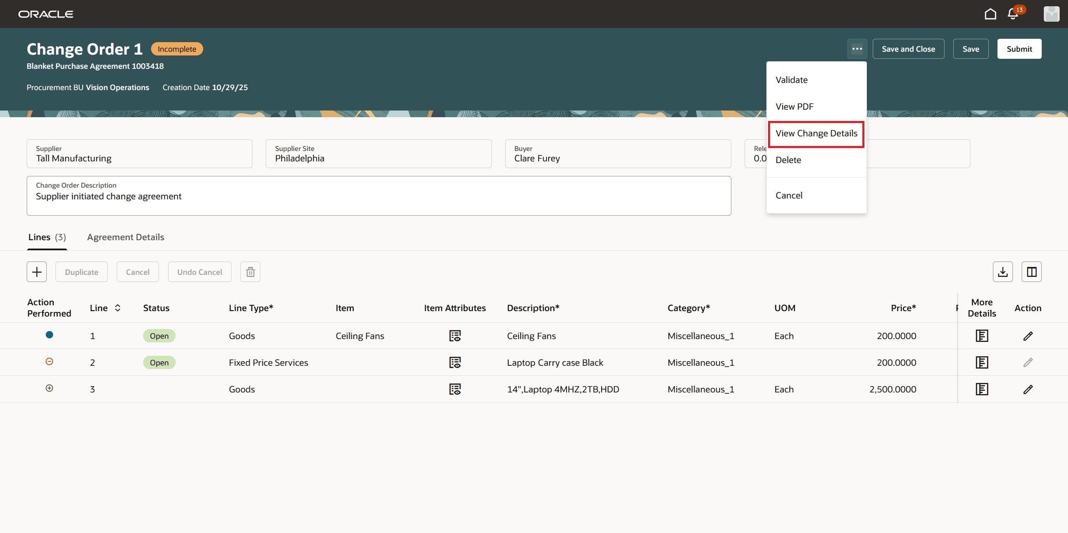Open the profile avatar menu
This screenshot has height=533, width=1068.
tap(1052, 14)
